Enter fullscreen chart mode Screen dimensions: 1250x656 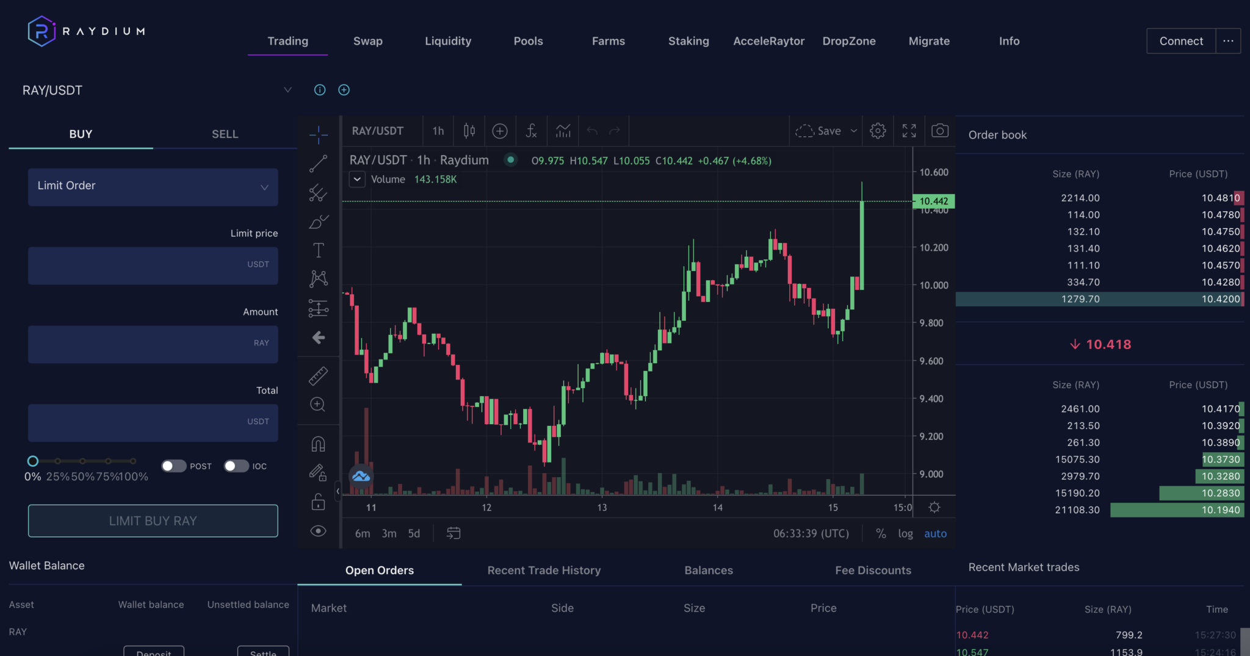909,131
